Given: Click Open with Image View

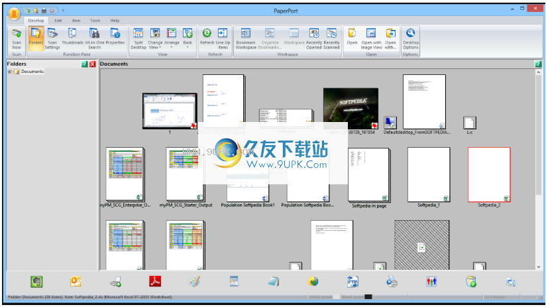Looking at the screenshot, I should click(371, 38).
